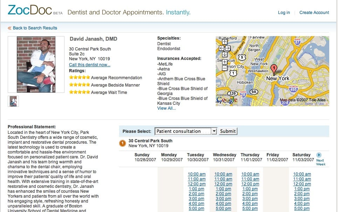Open the Log in page
The height and width of the screenshot is (212, 338).
pos(284,13)
